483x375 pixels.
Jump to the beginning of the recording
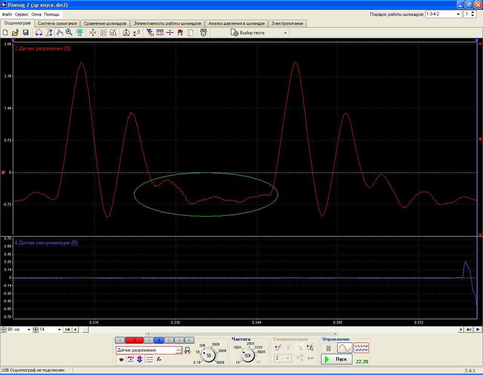point(68,329)
